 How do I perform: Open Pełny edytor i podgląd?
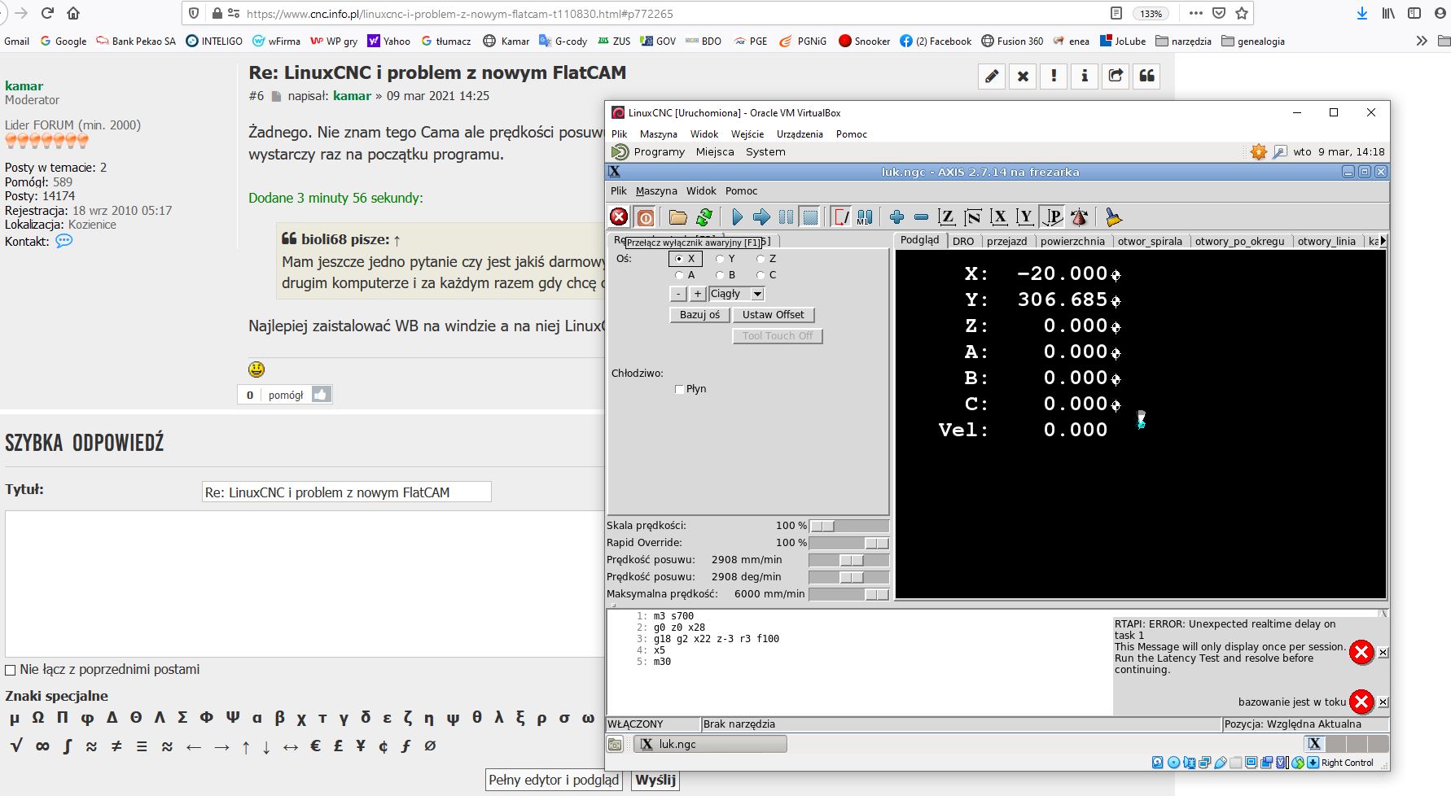coord(554,780)
